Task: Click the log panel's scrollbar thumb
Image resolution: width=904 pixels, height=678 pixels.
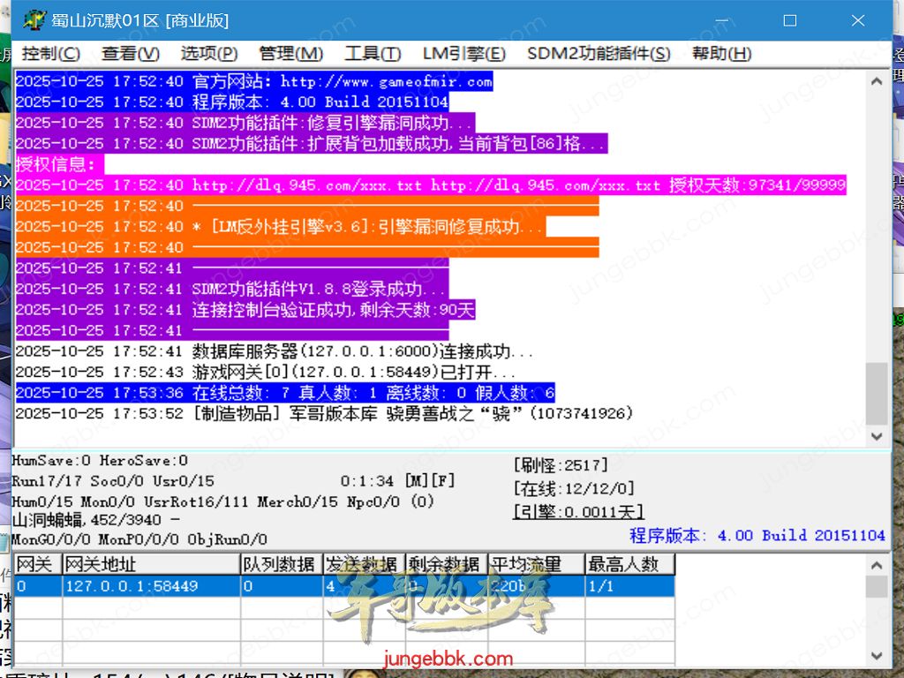Action: pos(877,393)
